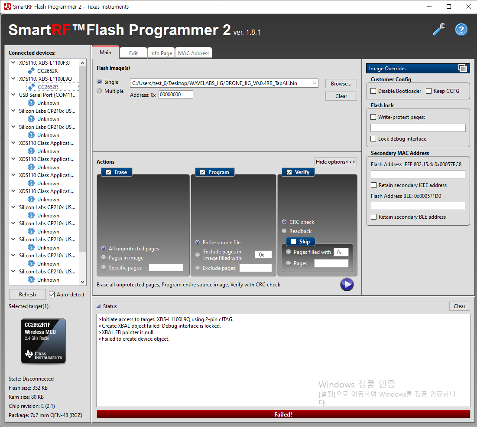The width and height of the screenshot is (477, 427).
Task: Select Pages in image erase option
Action: click(x=104, y=257)
